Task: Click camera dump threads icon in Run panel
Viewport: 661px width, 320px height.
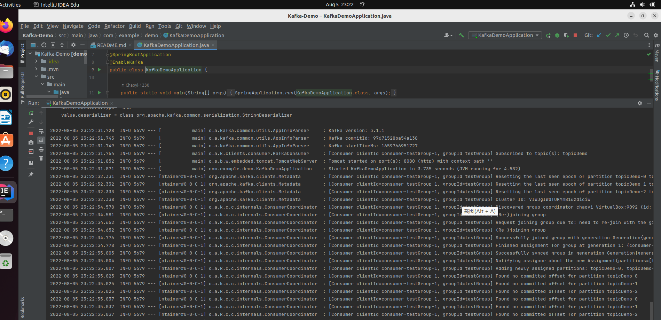Action: (x=31, y=142)
